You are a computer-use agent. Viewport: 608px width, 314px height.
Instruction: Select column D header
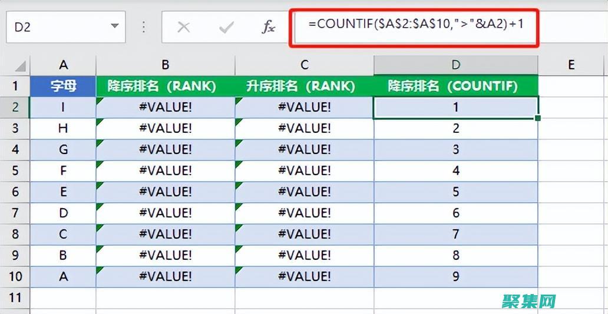pyautogui.click(x=455, y=65)
